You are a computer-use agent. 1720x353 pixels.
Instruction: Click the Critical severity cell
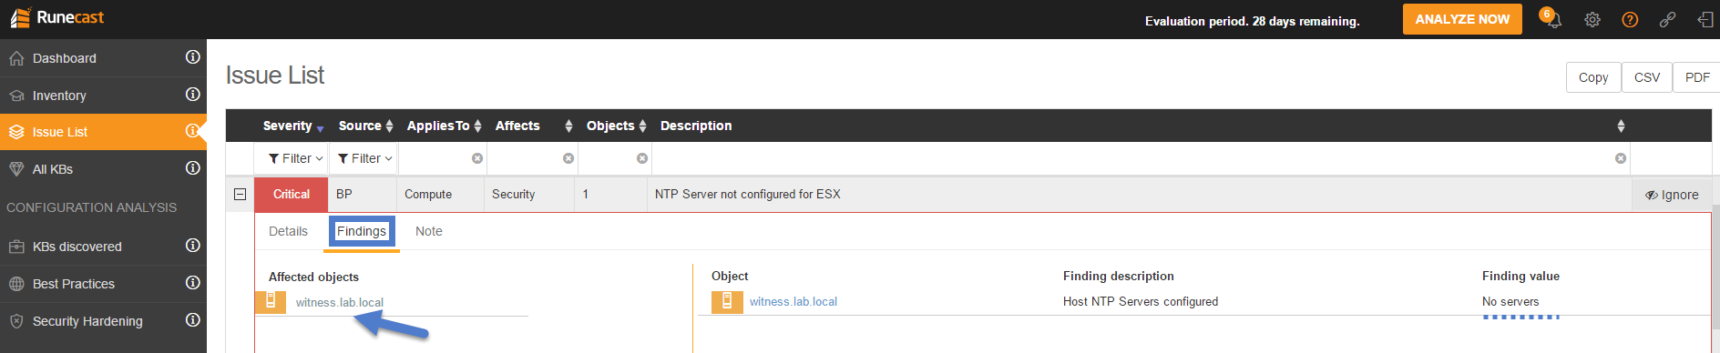click(291, 194)
